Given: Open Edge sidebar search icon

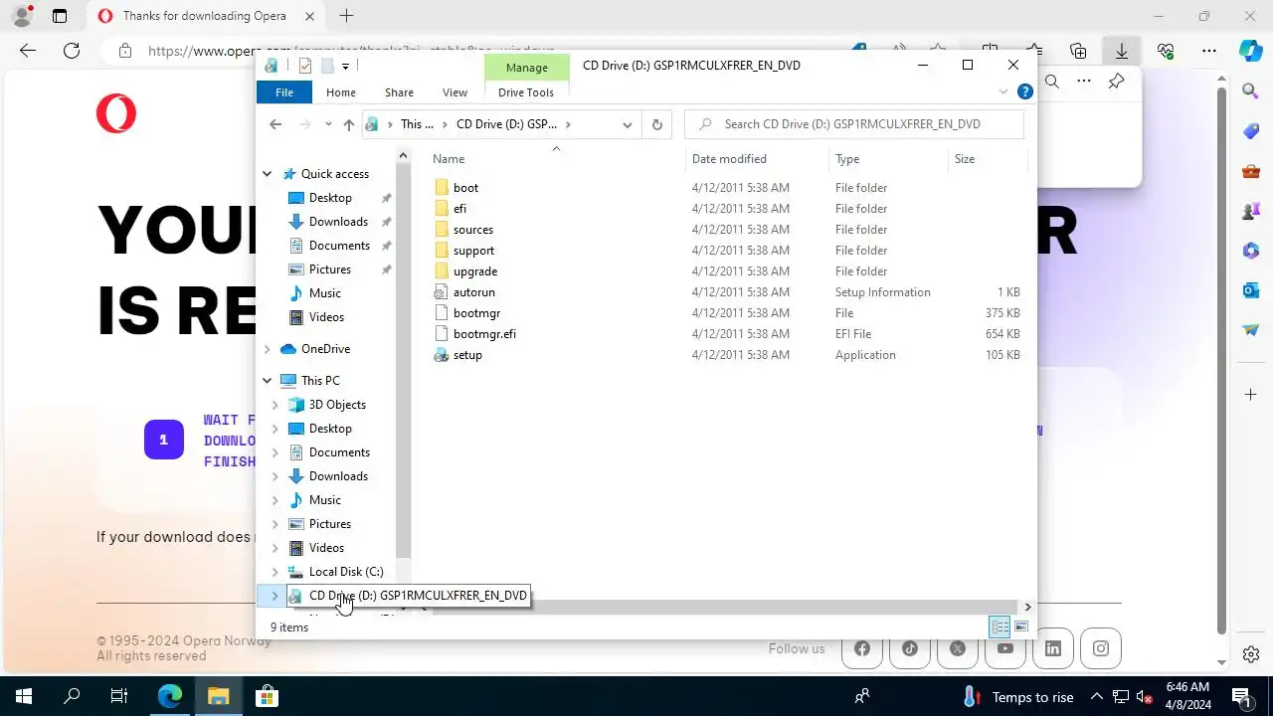Looking at the screenshot, I should [x=1251, y=91].
